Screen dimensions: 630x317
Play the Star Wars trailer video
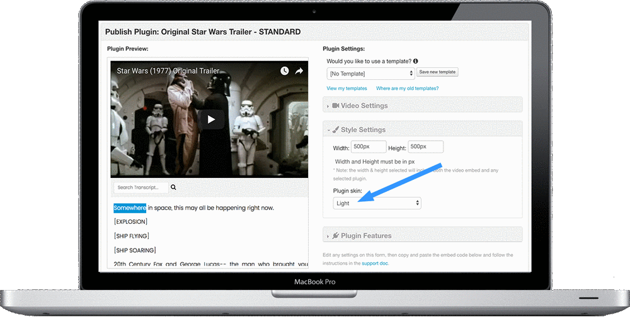tap(211, 120)
